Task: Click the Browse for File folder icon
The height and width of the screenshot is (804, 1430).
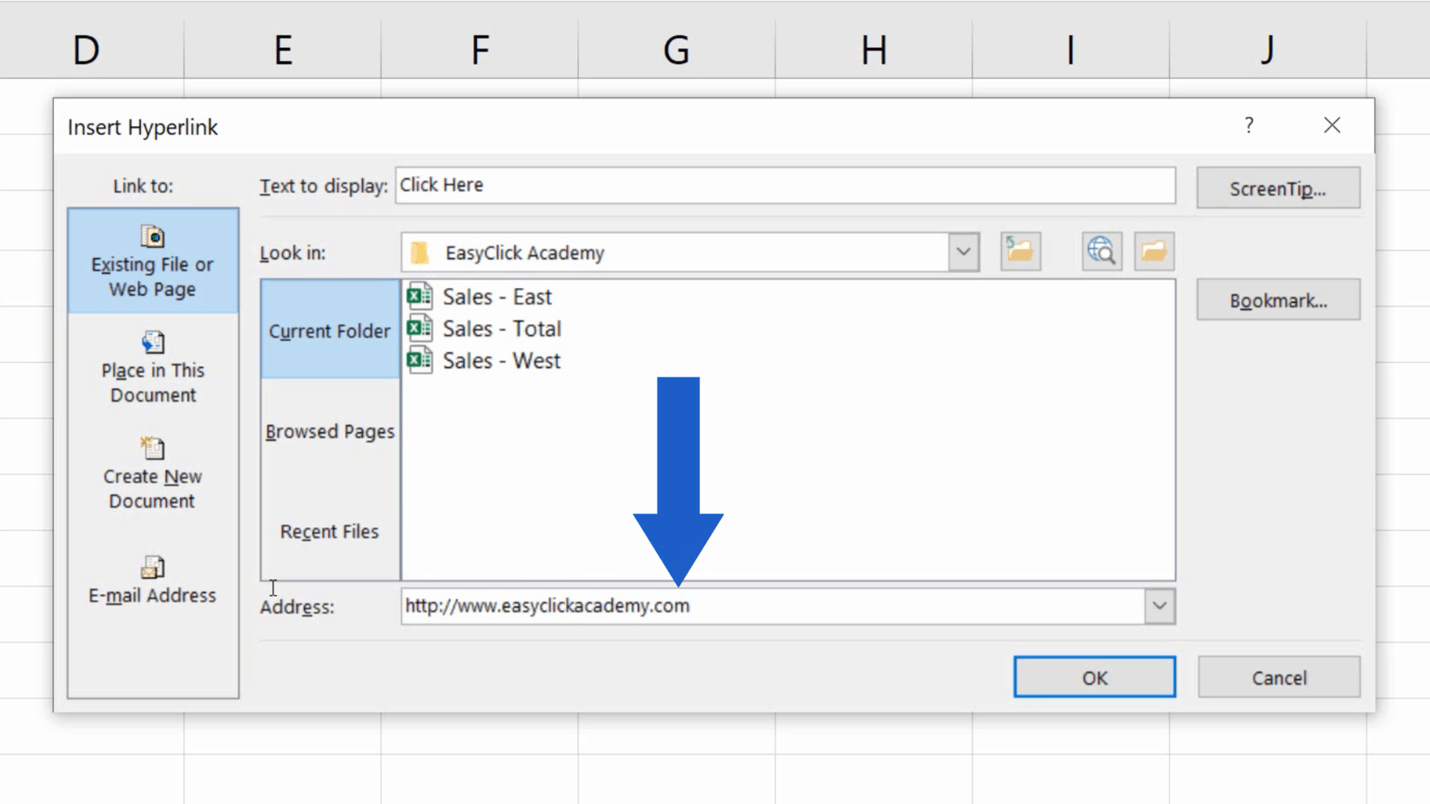Action: pos(1153,251)
